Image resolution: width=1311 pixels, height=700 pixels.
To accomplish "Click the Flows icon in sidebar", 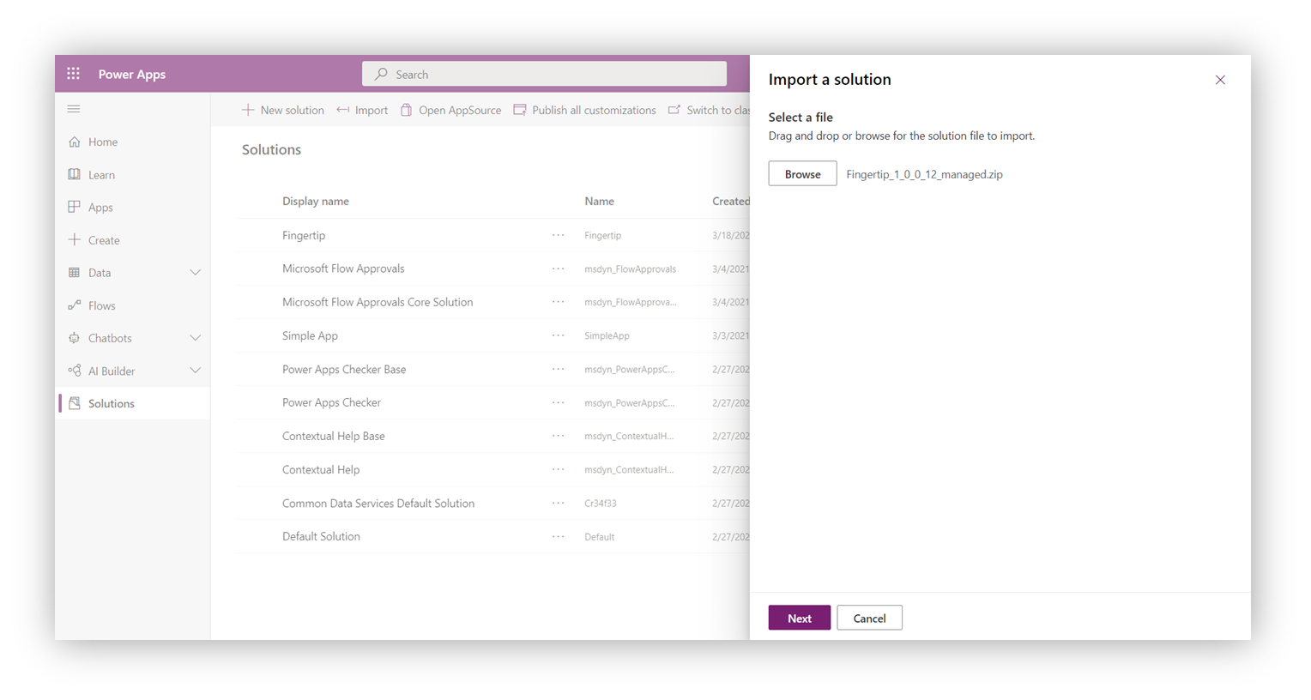I will [75, 305].
